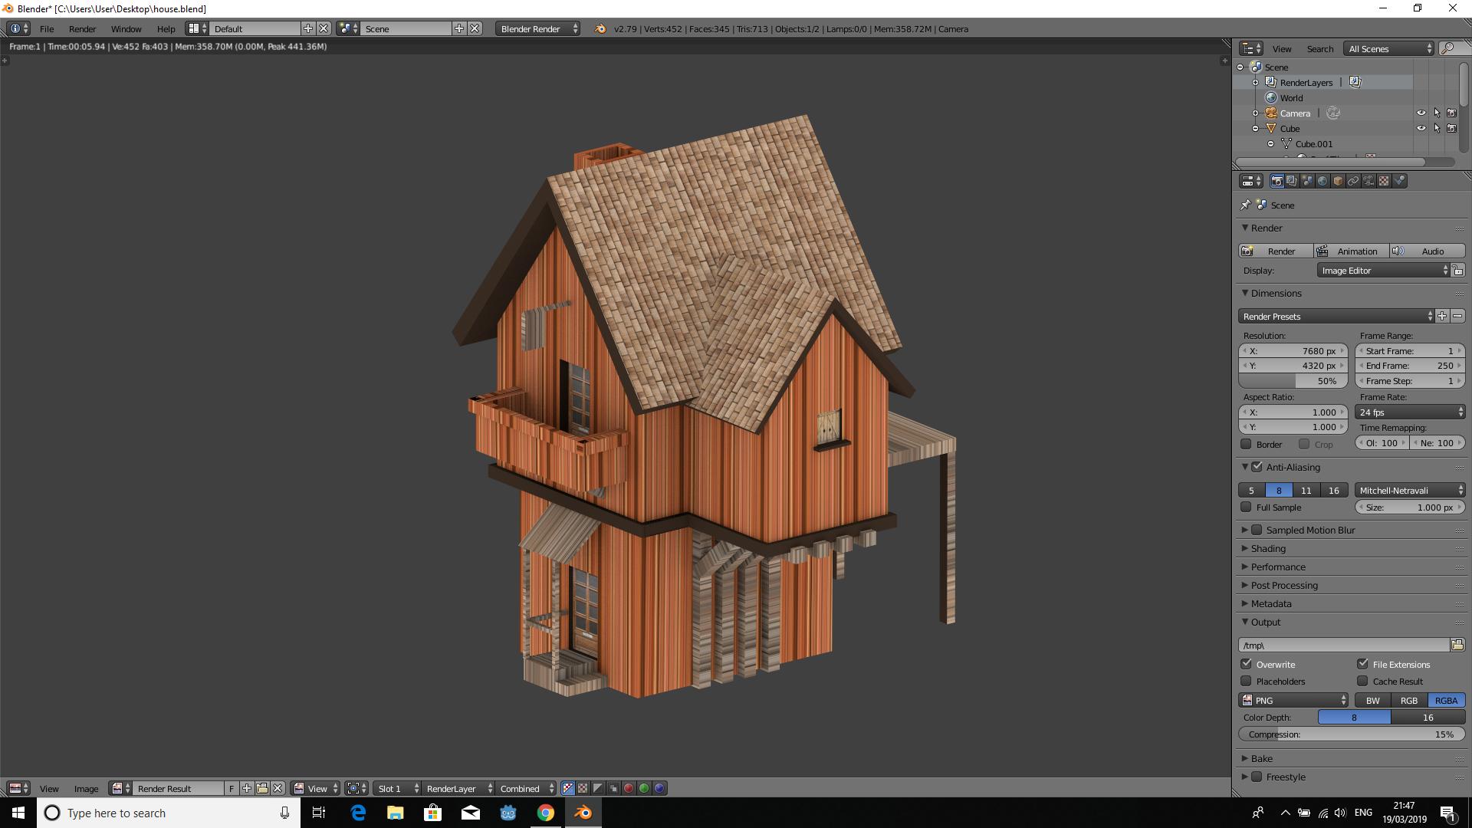Select the Scene properties tab icon
The height and width of the screenshot is (828, 1472).
[1307, 181]
